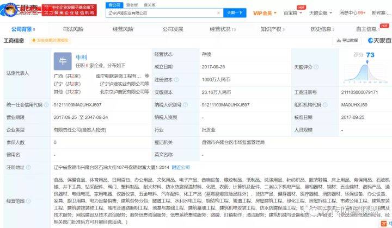The image size is (392, 228).
Task: Click the 天眼查 logo in header
Action: pyautogui.click(x=21, y=9)
